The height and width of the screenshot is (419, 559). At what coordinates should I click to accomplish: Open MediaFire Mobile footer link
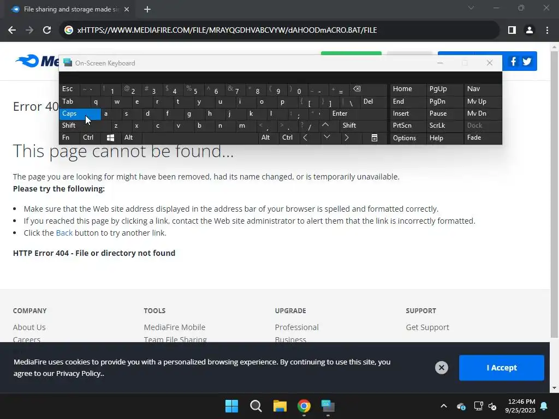click(175, 327)
